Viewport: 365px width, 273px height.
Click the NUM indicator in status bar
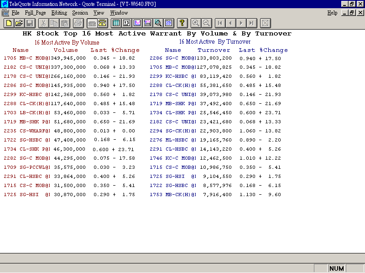[336, 268]
